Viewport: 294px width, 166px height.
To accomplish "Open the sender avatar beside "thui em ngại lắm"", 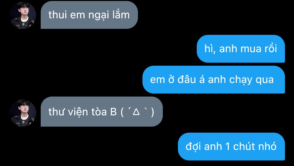I will coord(23,15).
